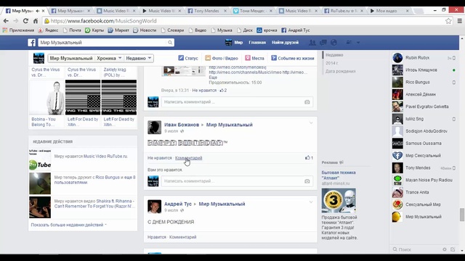Click browser forward arrow
The image size is (465, 261).
(x=16, y=21)
